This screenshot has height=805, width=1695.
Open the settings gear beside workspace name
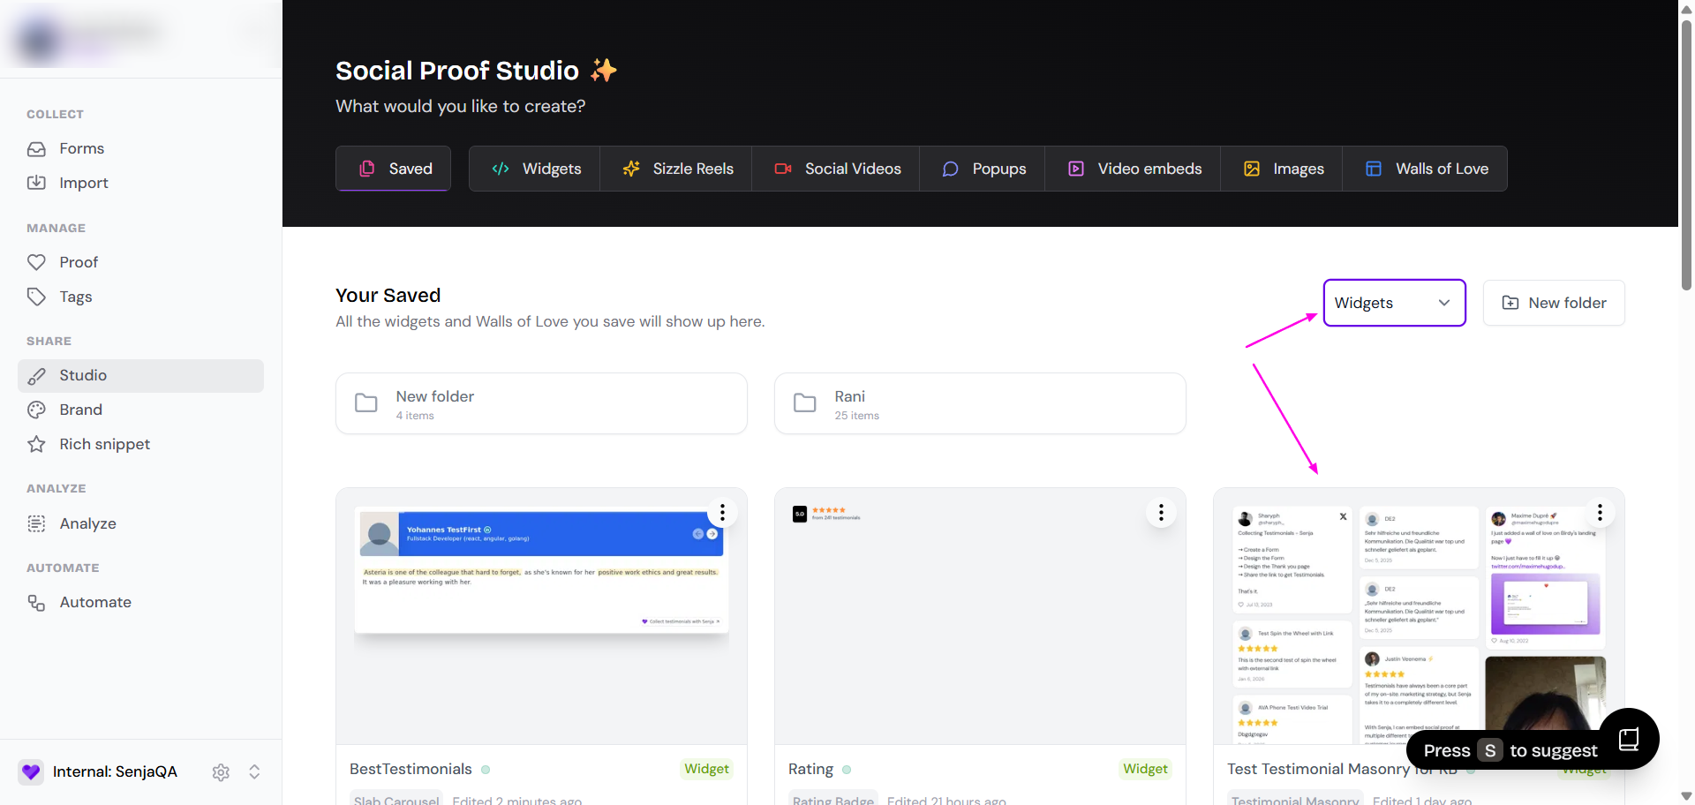pyautogui.click(x=221, y=772)
